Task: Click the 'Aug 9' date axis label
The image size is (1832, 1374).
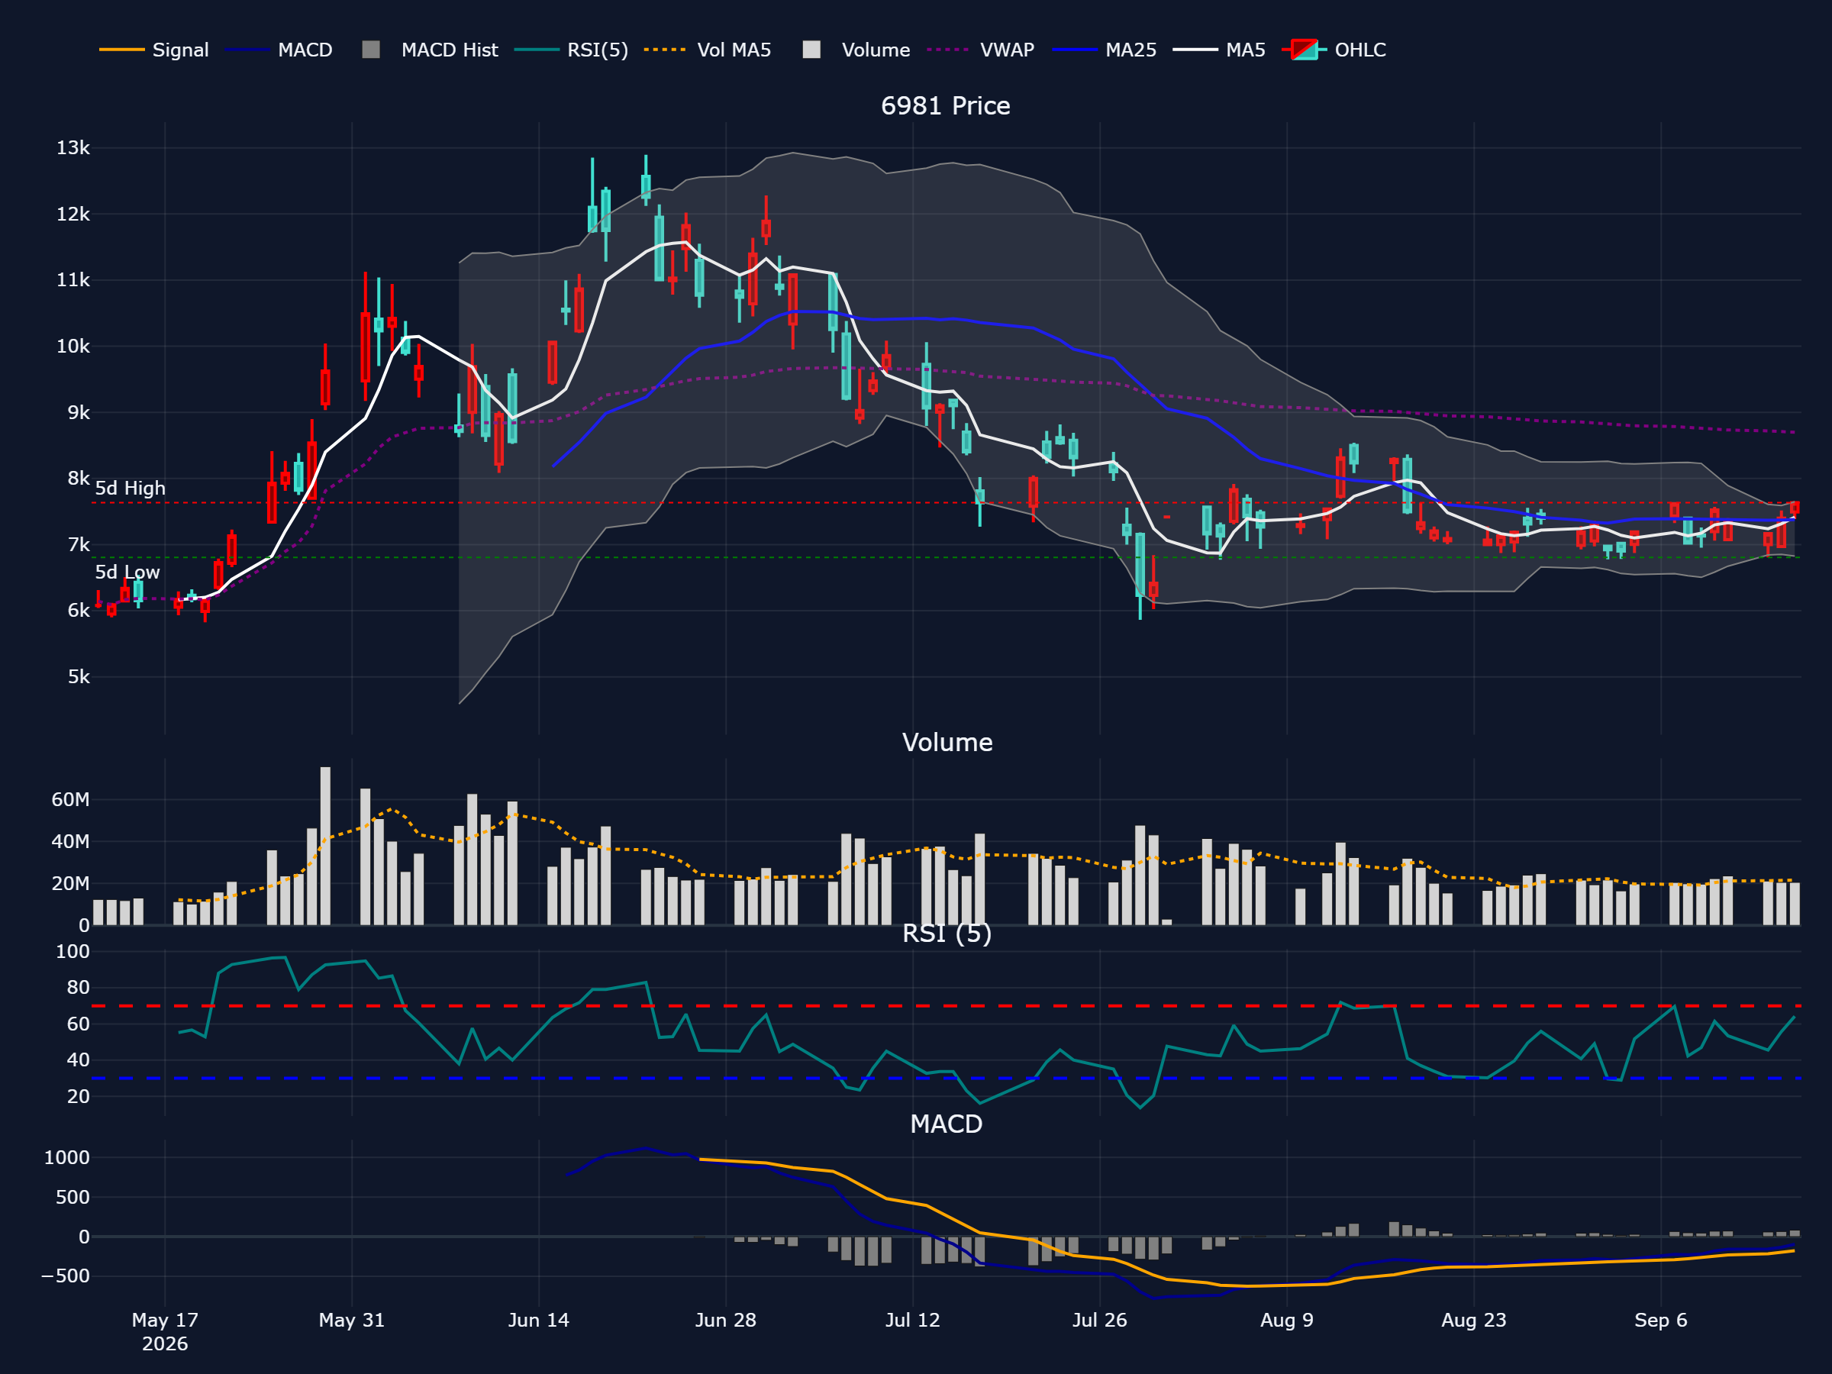Action: click(1287, 1320)
